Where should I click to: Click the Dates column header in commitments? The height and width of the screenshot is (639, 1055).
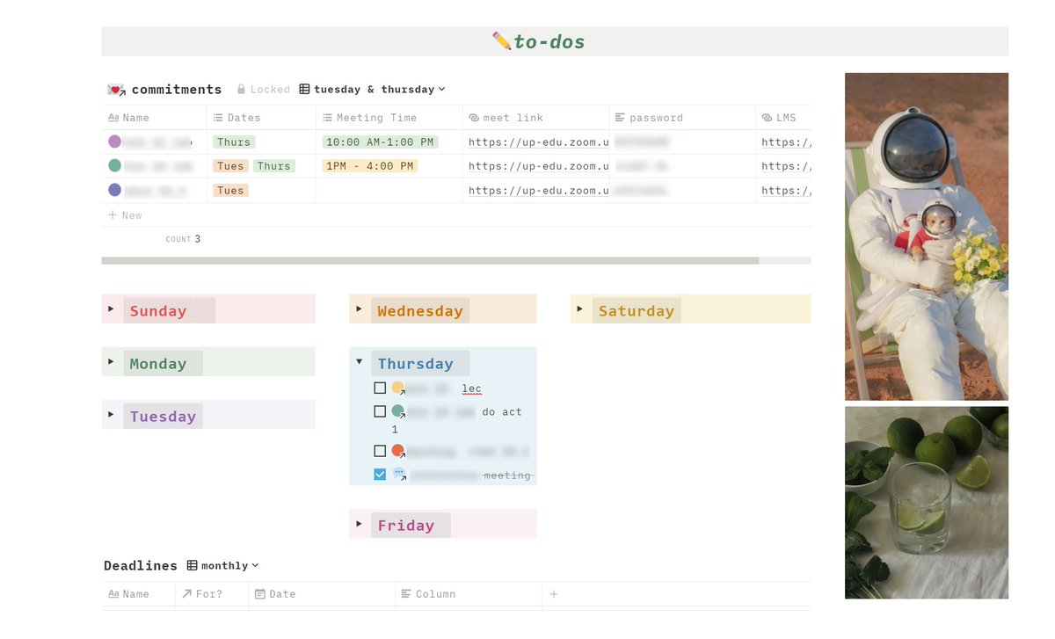point(261,118)
